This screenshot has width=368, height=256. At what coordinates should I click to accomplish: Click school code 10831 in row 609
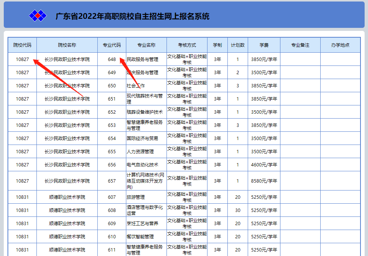tap(22, 223)
